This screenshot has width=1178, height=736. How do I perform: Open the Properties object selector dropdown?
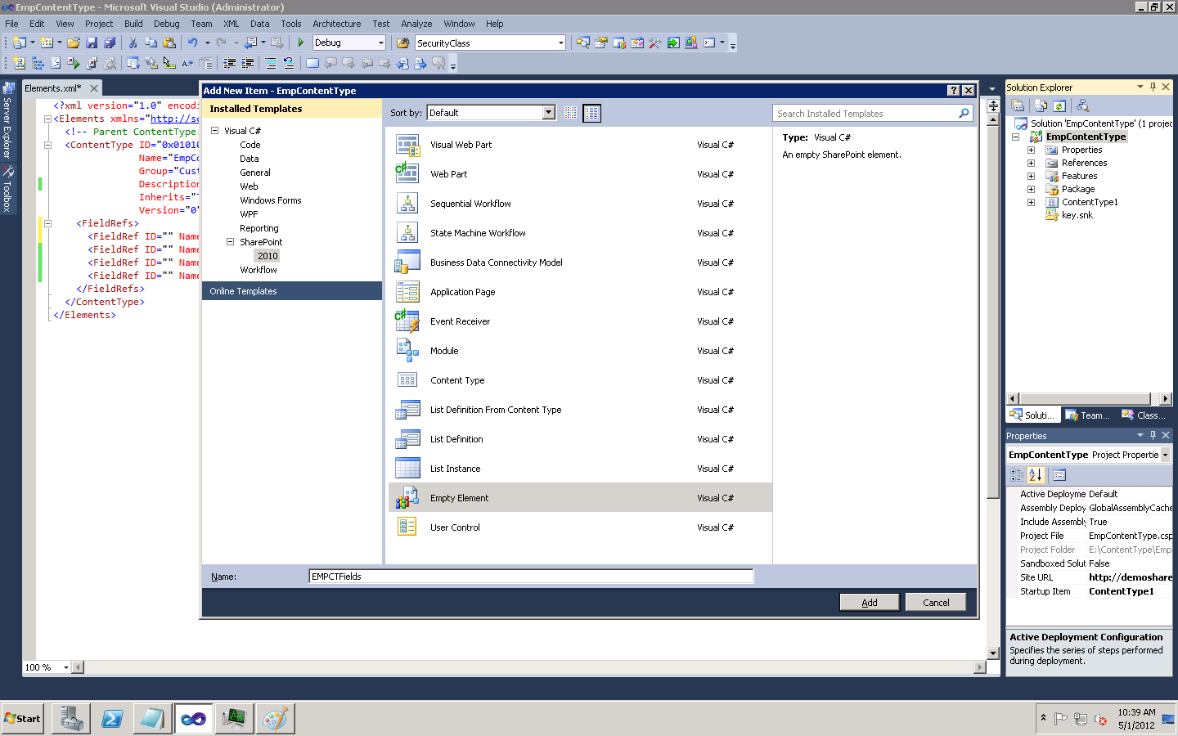point(1165,455)
